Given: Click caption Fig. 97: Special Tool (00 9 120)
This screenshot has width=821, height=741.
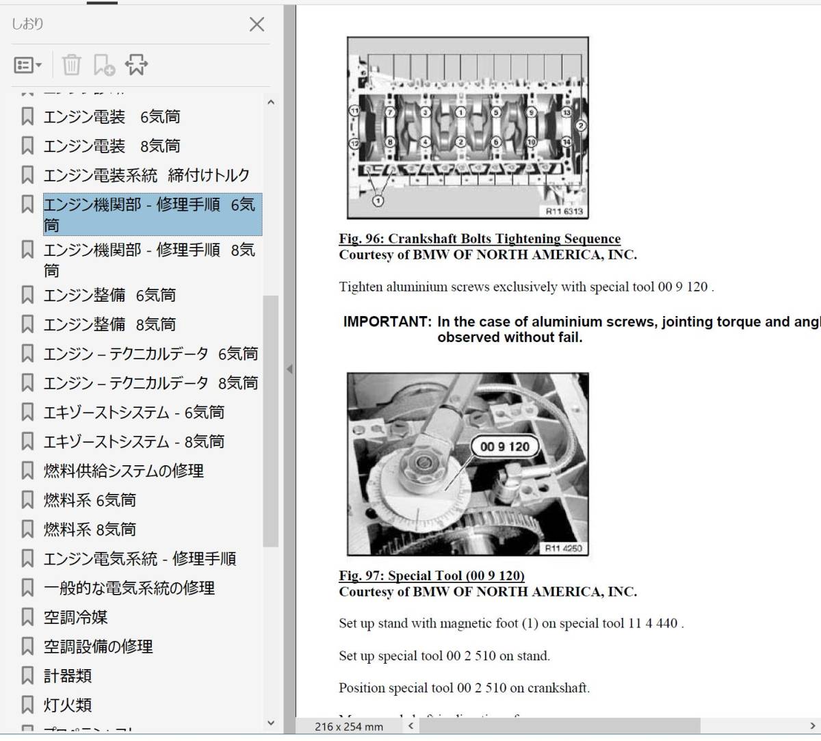Looking at the screenshot, I should pos(432,575).
